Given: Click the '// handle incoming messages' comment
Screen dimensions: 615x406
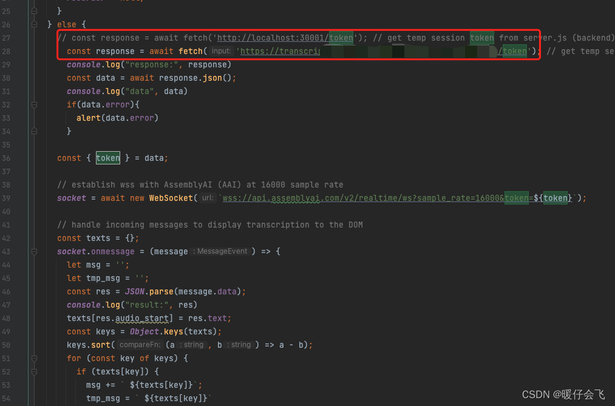Looking at the screenshot, I should pos(210,225).
